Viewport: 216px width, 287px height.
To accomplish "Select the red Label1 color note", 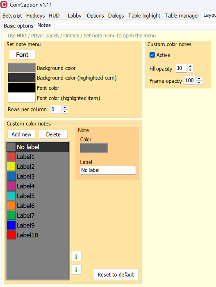I will coord(38,157).
